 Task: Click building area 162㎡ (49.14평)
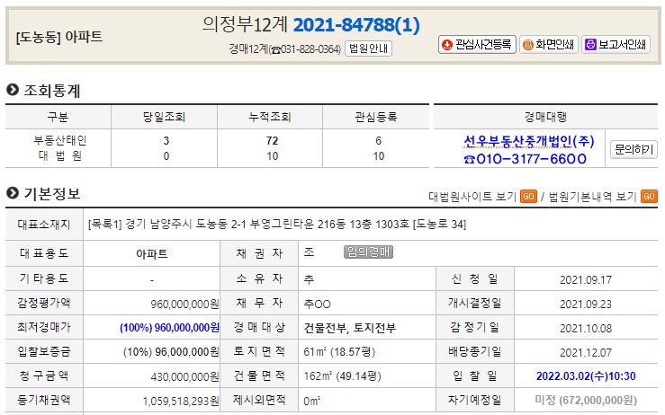342,376
